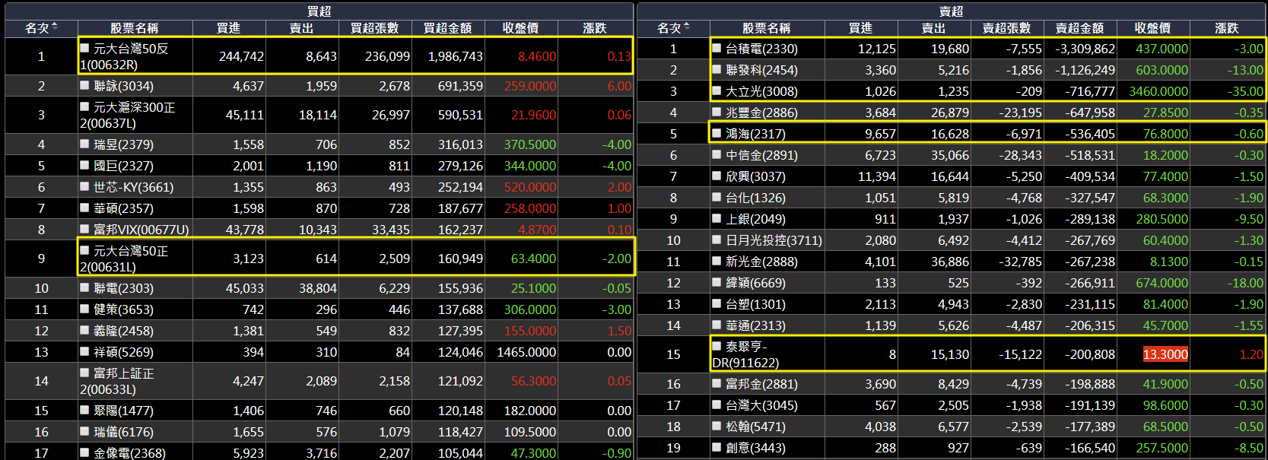
Task: Tick the checkbox for 健策(3653)
Action: pos(85,309)
